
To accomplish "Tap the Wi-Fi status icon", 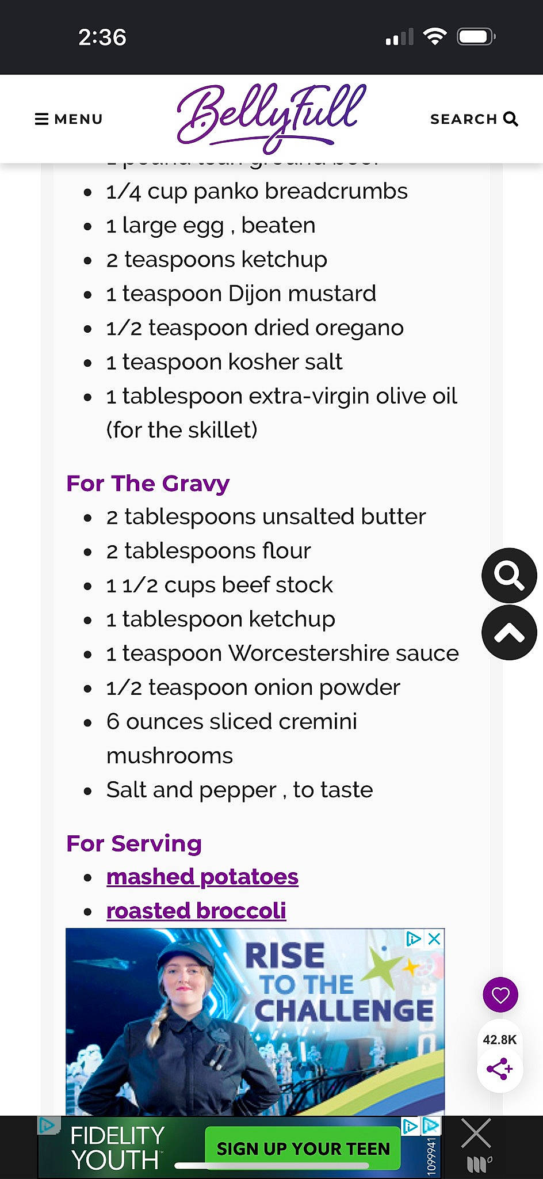I will click(x=435, y=37).
